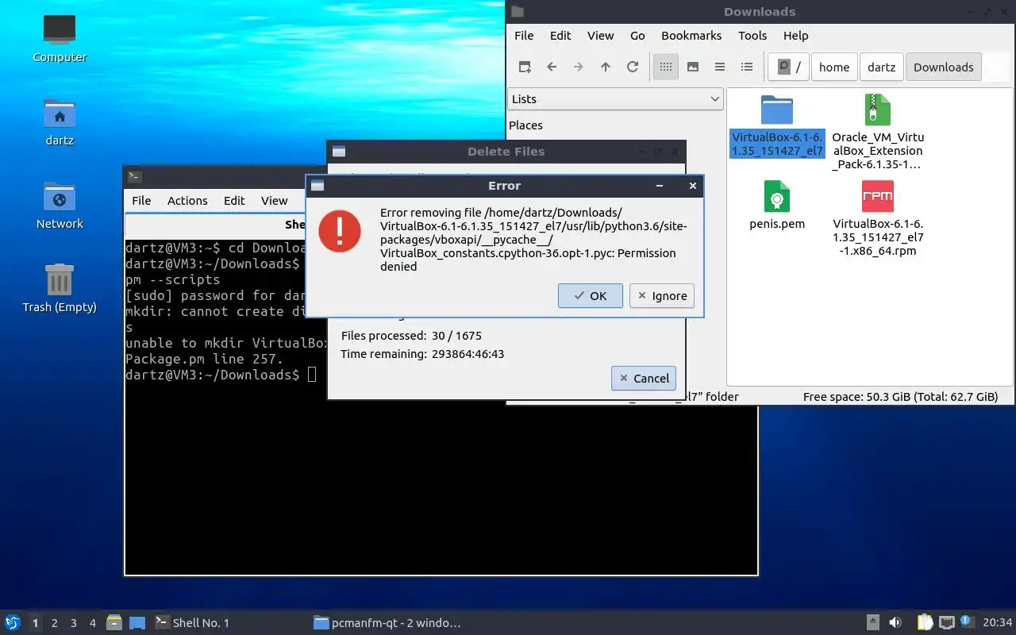Open the Trash (Empty) desktop icon
1016x635 pixels.
[60, 280]
